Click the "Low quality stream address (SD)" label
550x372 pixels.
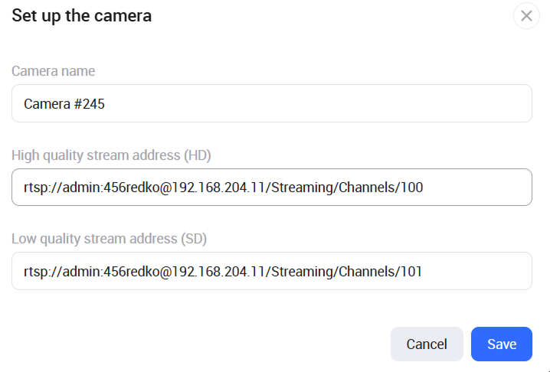tap(110, 239)
